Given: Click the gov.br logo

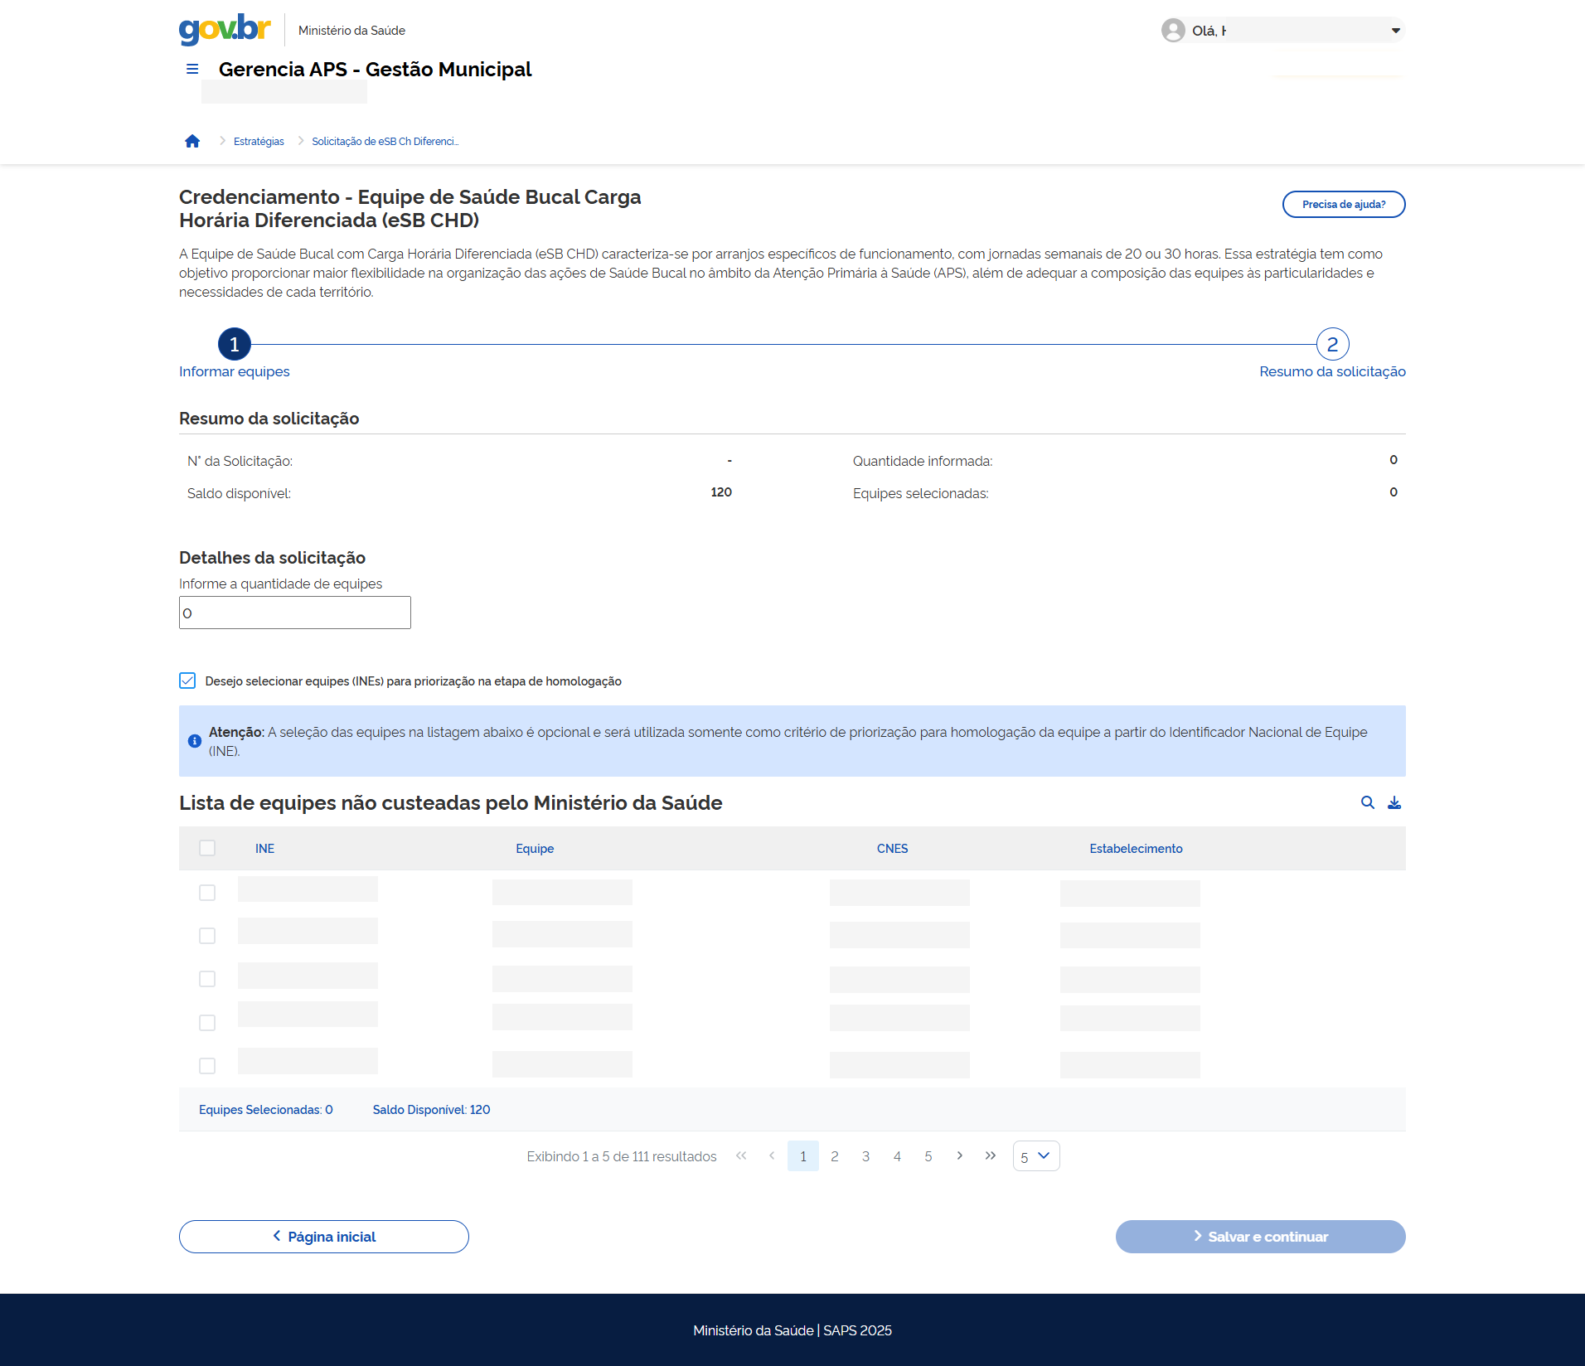Looking at the screenshot, I should [x=225, y=29].
